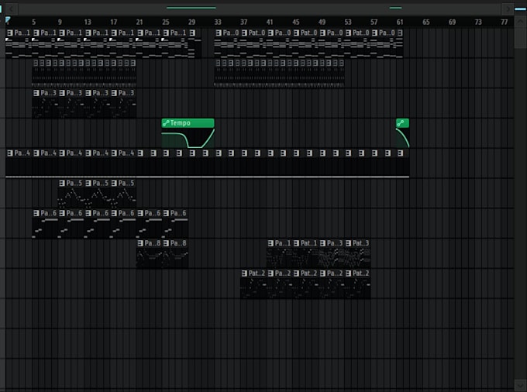Open clip menu icon of Pa..6 at bar 5

(36, 213)
